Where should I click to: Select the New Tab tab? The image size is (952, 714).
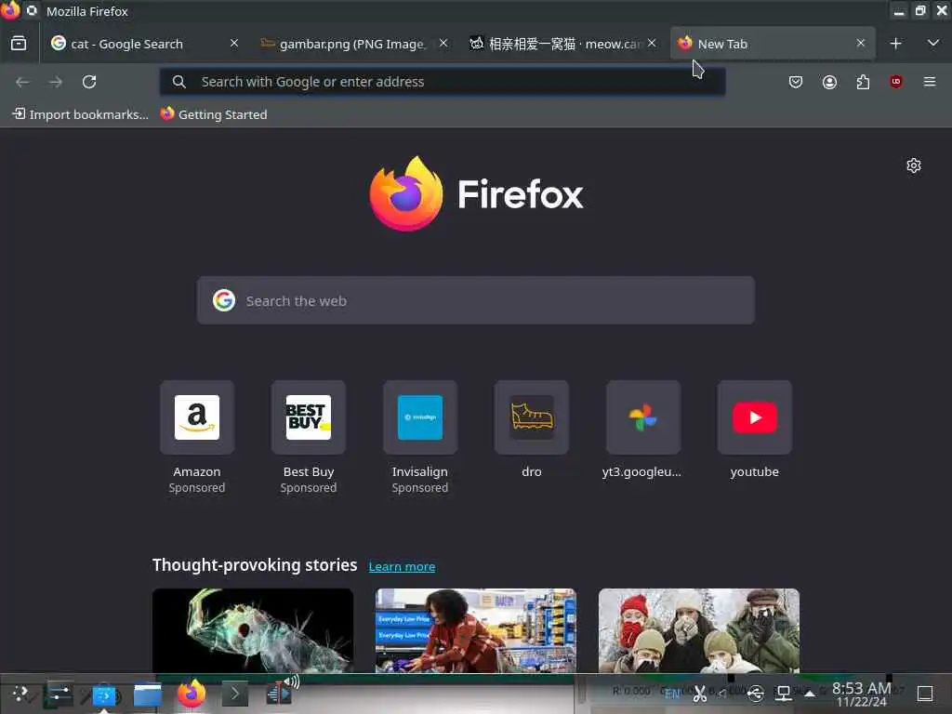coord(773,44)
